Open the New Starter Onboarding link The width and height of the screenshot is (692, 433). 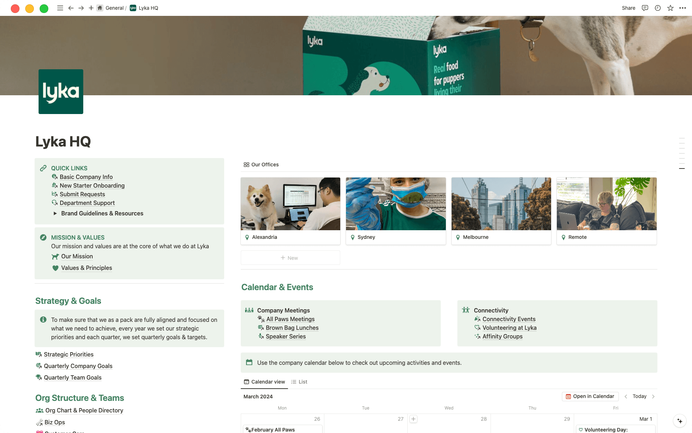[x=92, y=185]
